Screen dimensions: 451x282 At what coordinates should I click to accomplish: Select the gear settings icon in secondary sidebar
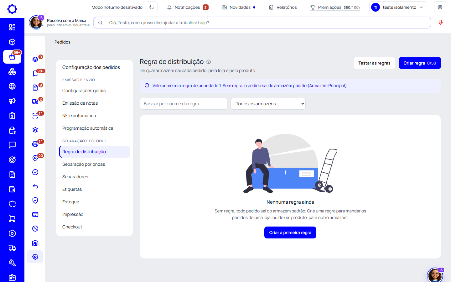tap(35, 257)
